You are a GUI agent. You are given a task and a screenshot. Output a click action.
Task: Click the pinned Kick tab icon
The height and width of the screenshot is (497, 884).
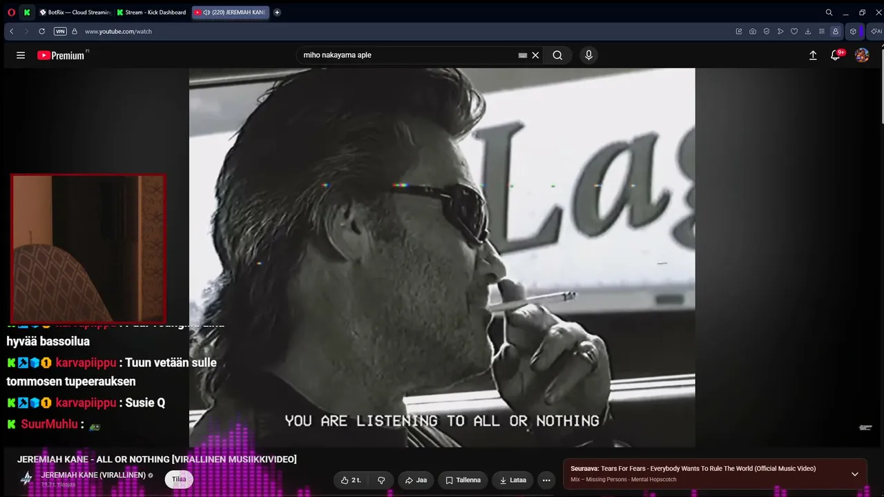(27, 12)
